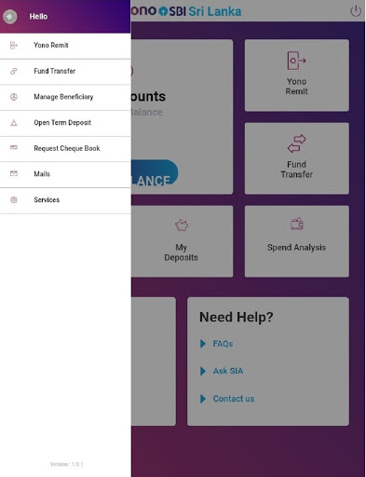366x477 pixels.
Task: Open the Fund Transfer arrows tile
Action: (297, 158)
